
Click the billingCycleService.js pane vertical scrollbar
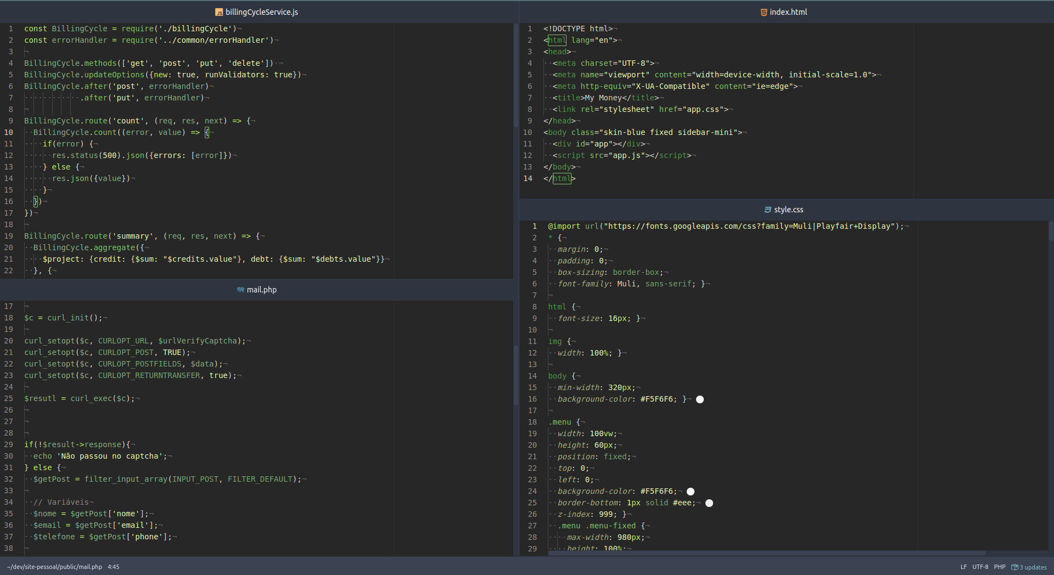[x=515, y=75]
